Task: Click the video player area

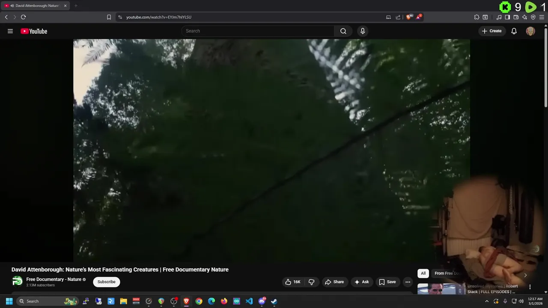Action: tap(271, 151)
